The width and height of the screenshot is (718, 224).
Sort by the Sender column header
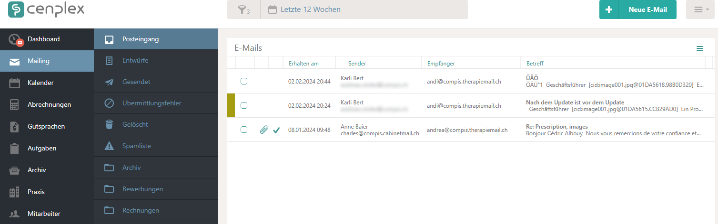tap(357, 63)
